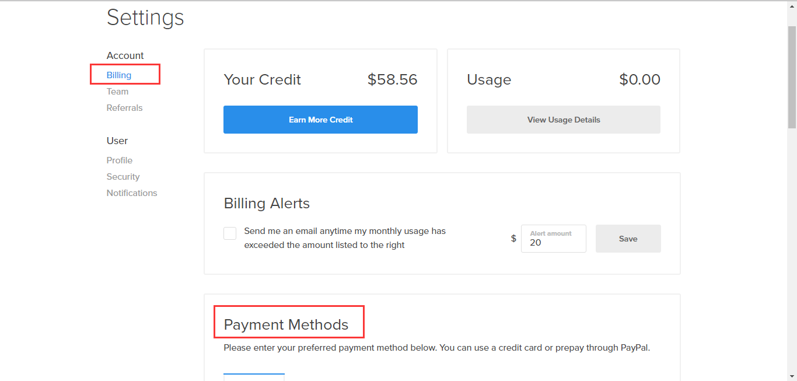The width and height of the screenshot is (797, 381).
Task: Select the first payment method tab
Action: (x=254, y=377)
